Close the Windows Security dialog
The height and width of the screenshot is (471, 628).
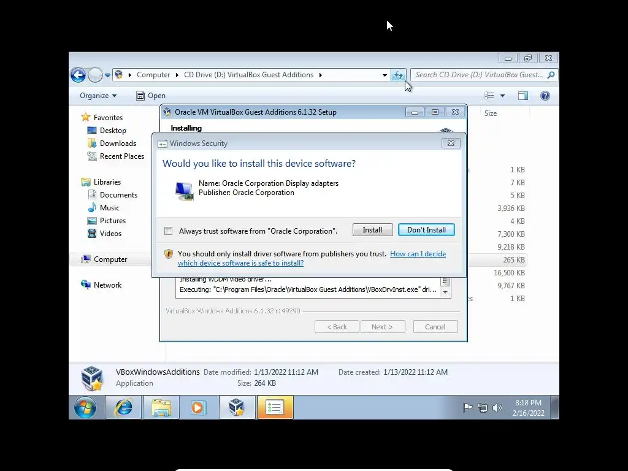click(x=451, y=143)
